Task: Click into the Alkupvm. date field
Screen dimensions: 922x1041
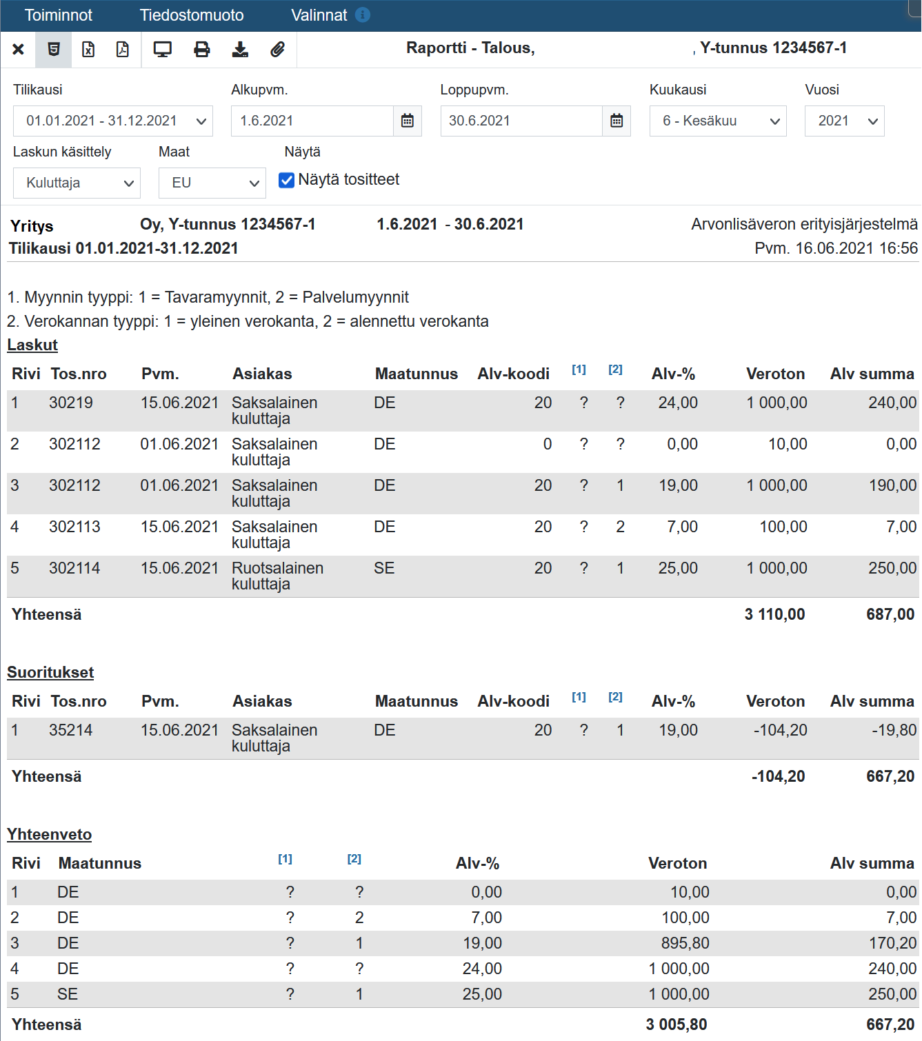Action: click(x=312, y=121)
